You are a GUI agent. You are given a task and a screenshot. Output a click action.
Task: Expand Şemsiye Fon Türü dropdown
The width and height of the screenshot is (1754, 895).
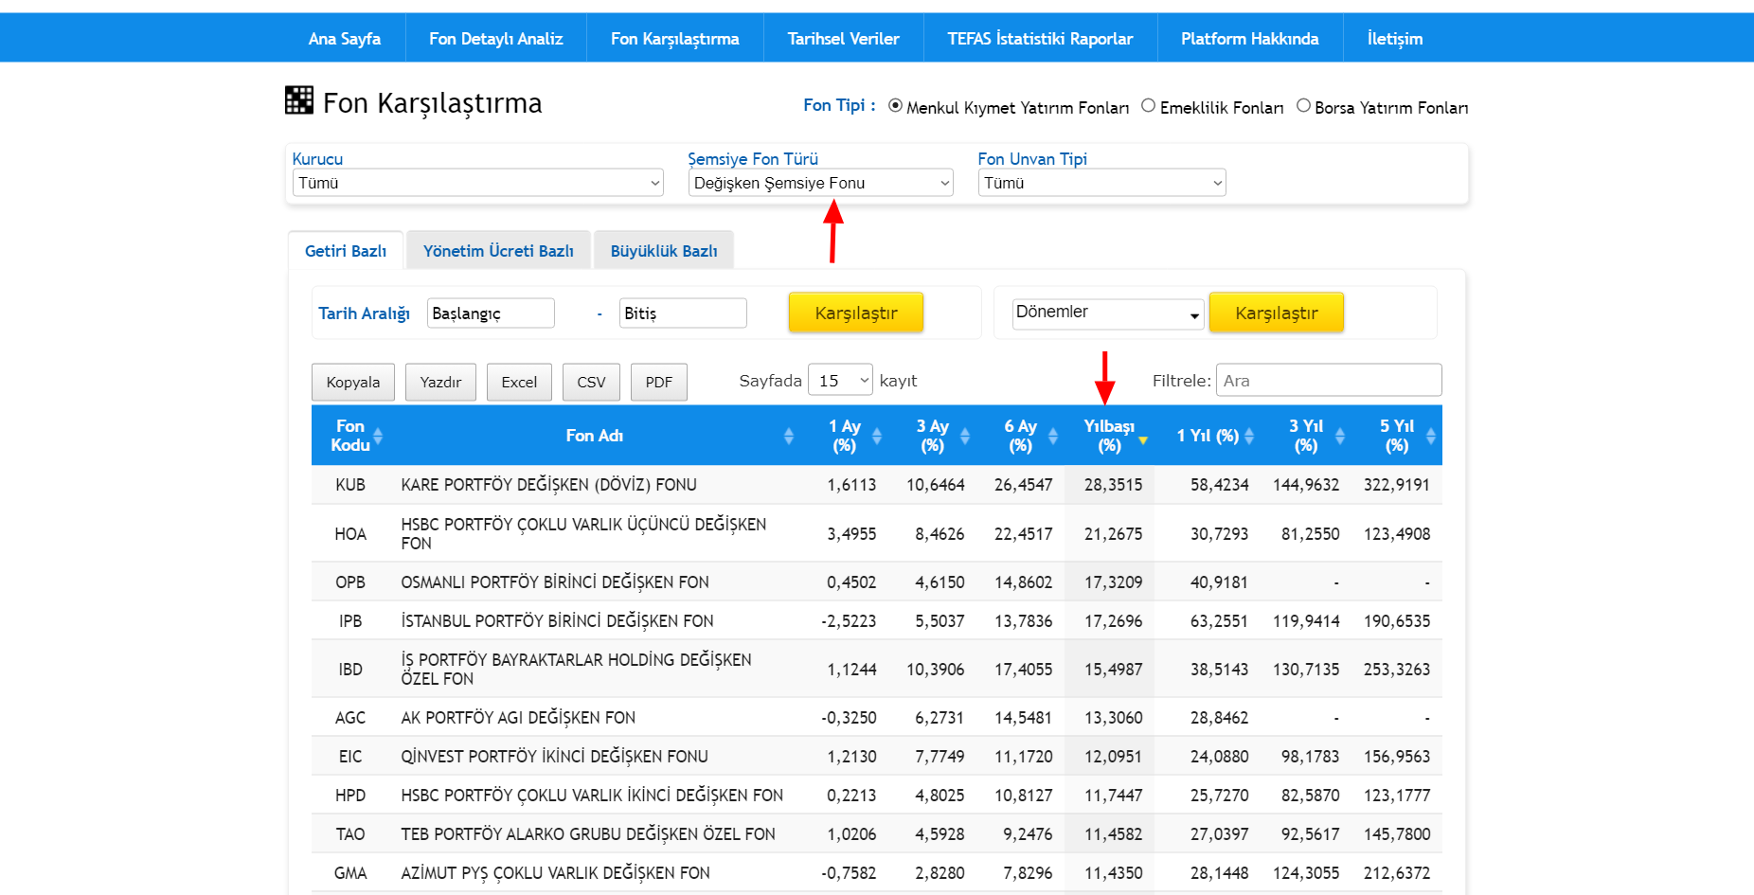pyautogui.click(x=820, y=183)
